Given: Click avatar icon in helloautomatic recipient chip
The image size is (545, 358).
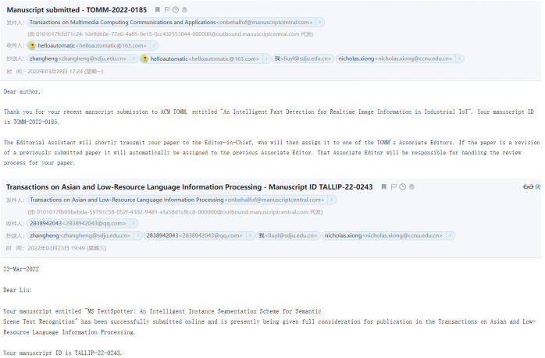Looking at the screenshot, I should coord(33,46).
